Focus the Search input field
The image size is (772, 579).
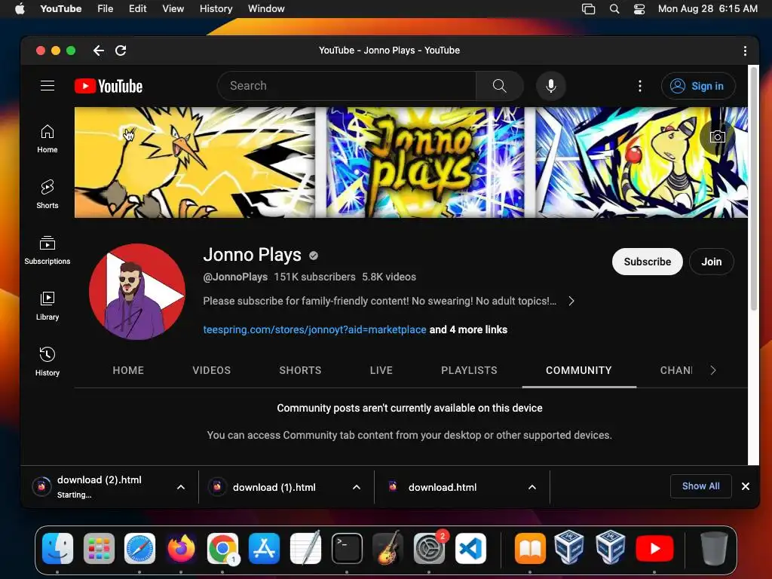click(x=347, y=86)
